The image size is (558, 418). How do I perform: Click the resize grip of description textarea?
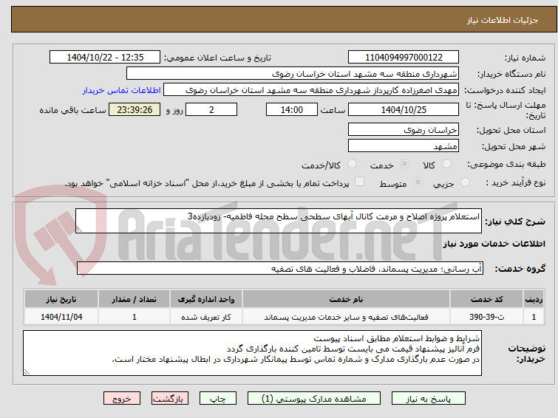[x=79, y=230]
